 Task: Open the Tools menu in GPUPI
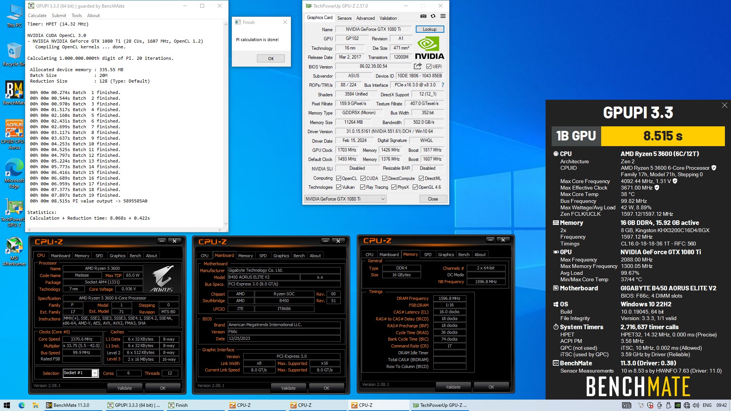coord(77,16)
